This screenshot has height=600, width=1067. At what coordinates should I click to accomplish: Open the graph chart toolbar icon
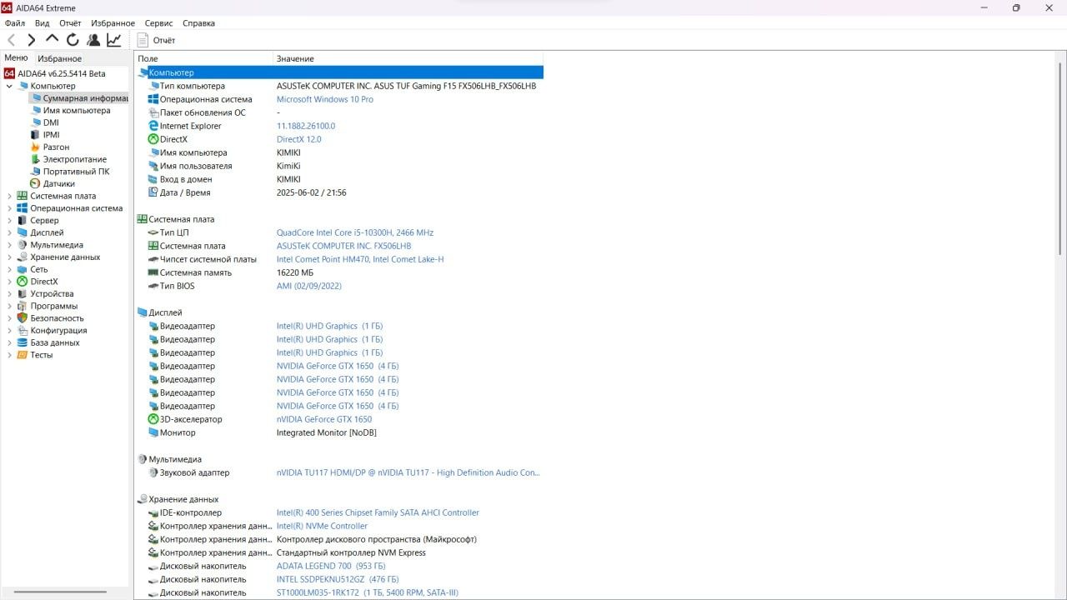point(114,40)
